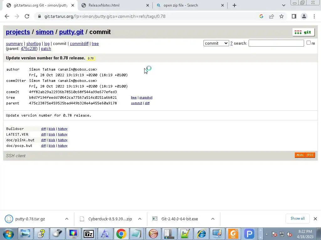Open the commitdiff view
This screenshot has width=321, height=240.
coord(79,44)
